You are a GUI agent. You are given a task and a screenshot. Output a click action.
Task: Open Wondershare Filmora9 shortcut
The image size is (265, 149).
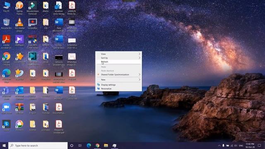[x=32, y=8]
